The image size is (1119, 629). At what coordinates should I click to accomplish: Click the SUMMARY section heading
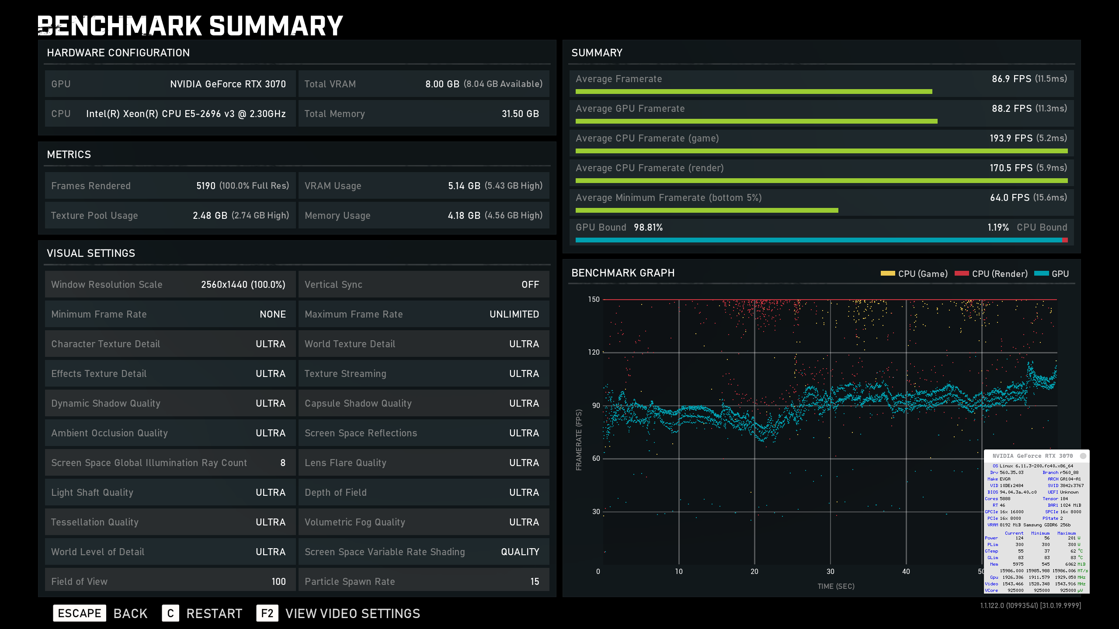[597, 53]
